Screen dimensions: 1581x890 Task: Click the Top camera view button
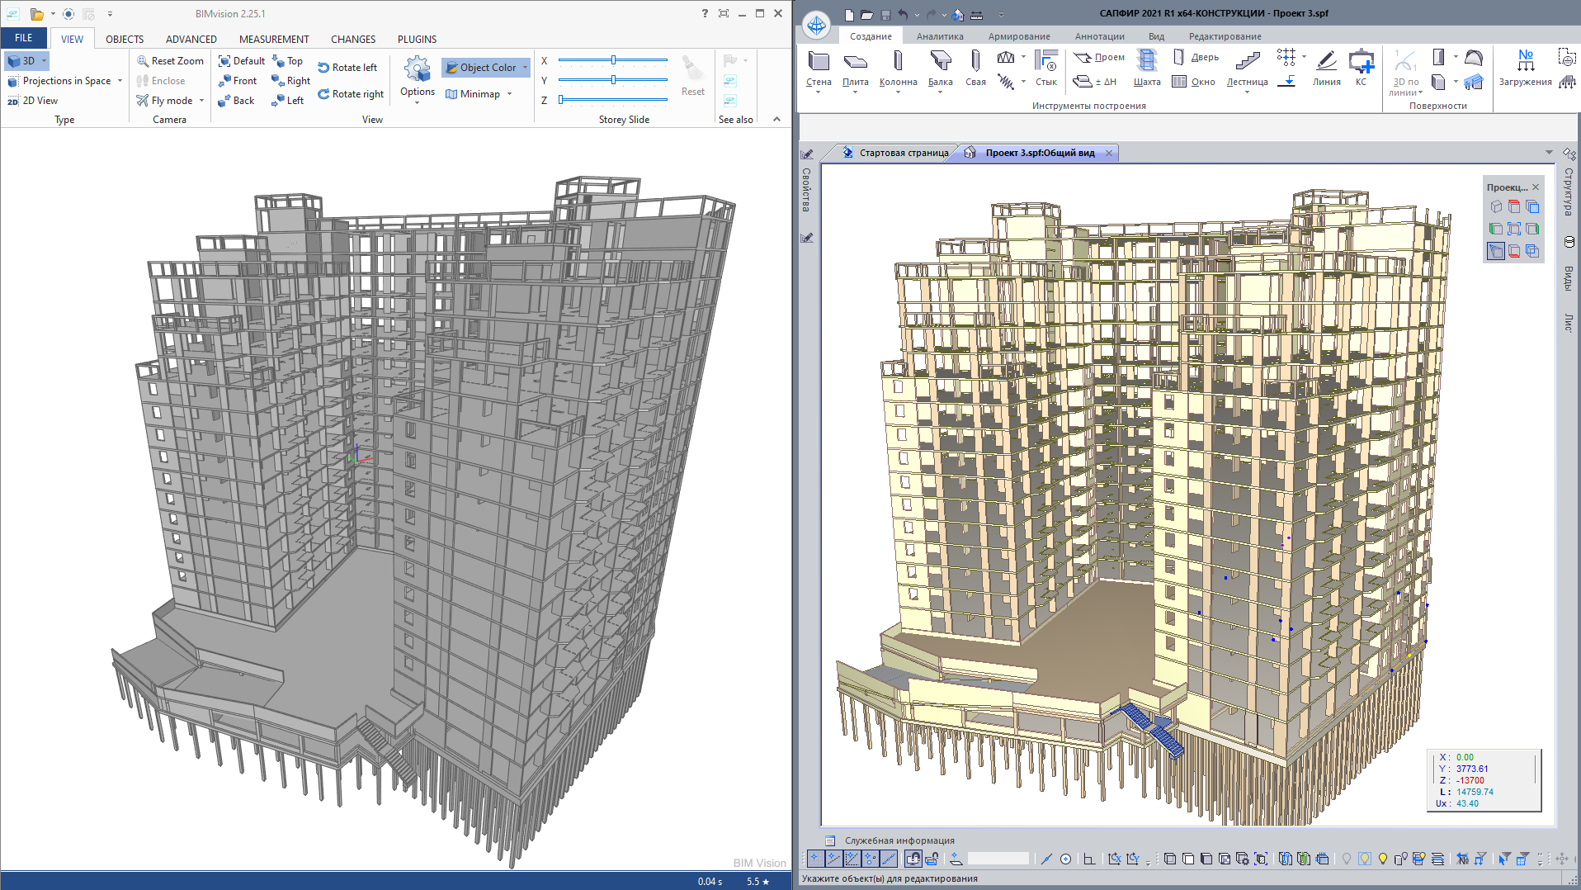pyautogui.click(x=287, y=61)
